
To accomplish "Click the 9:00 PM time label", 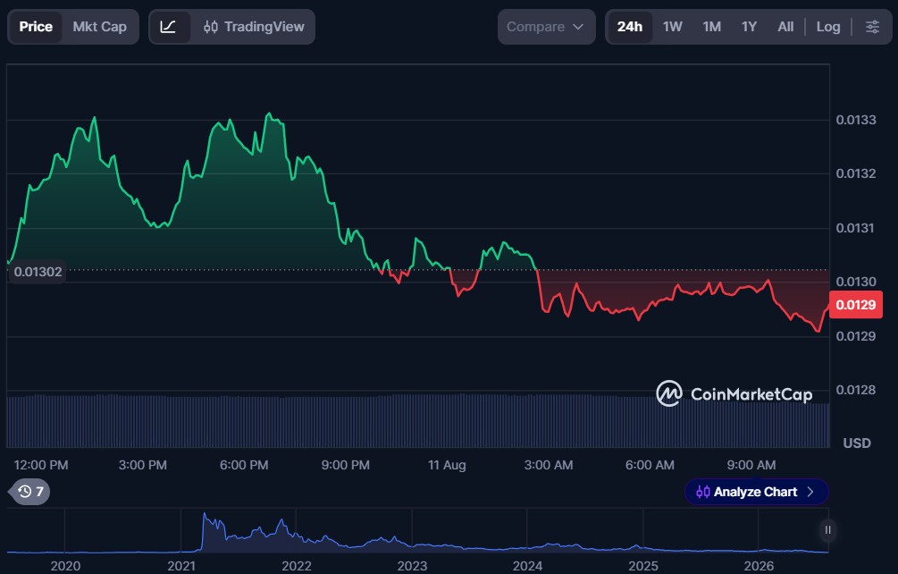I will (345, 465).
